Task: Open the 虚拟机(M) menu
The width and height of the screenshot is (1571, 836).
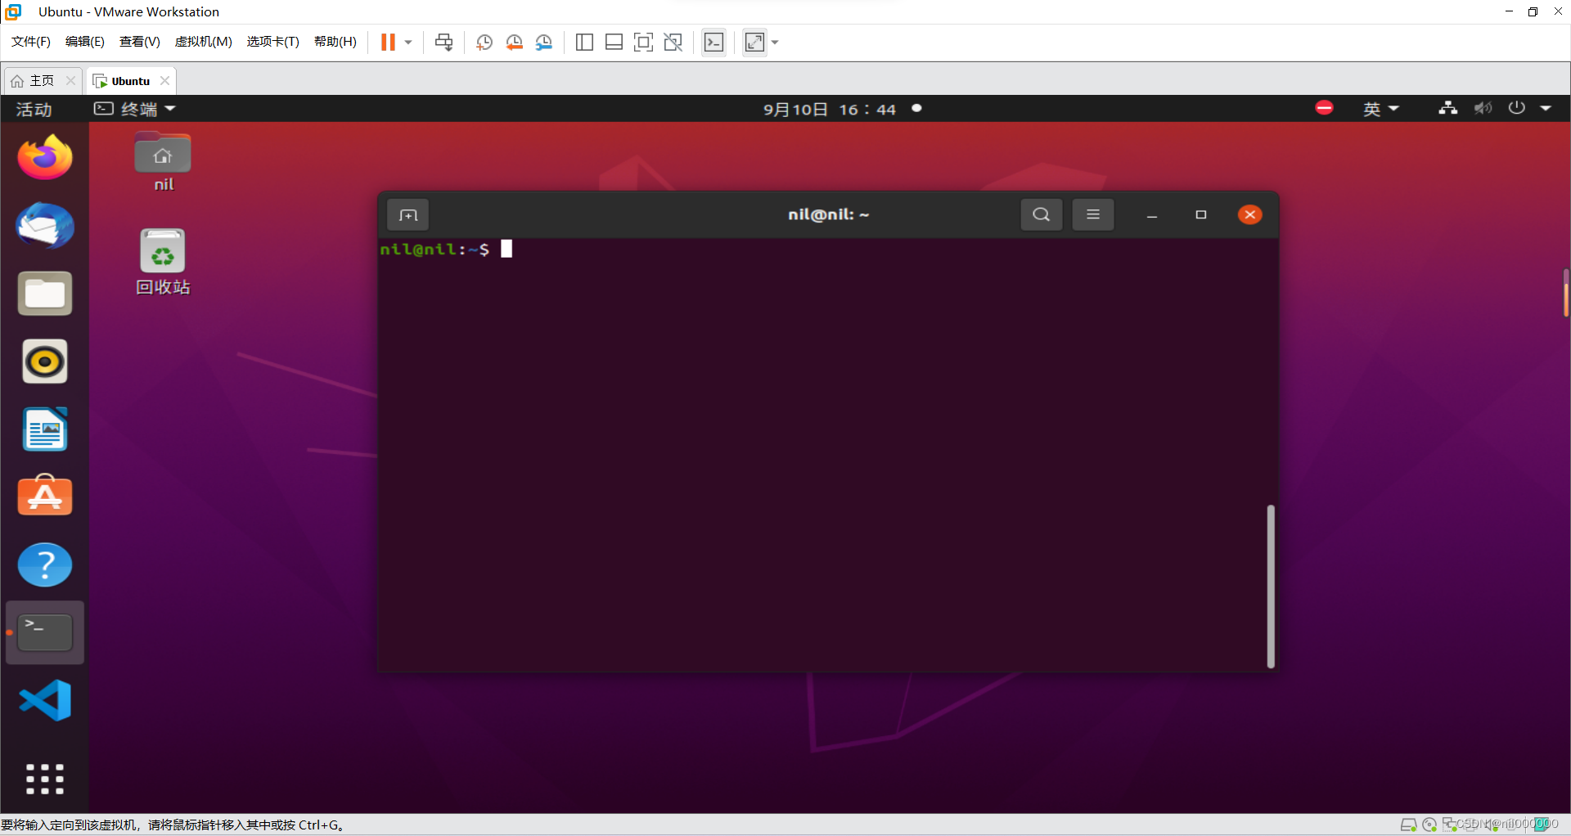Action: [x=204, y=42]
